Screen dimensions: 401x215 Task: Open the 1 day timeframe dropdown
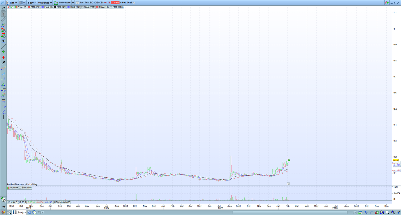click(32, 2)
